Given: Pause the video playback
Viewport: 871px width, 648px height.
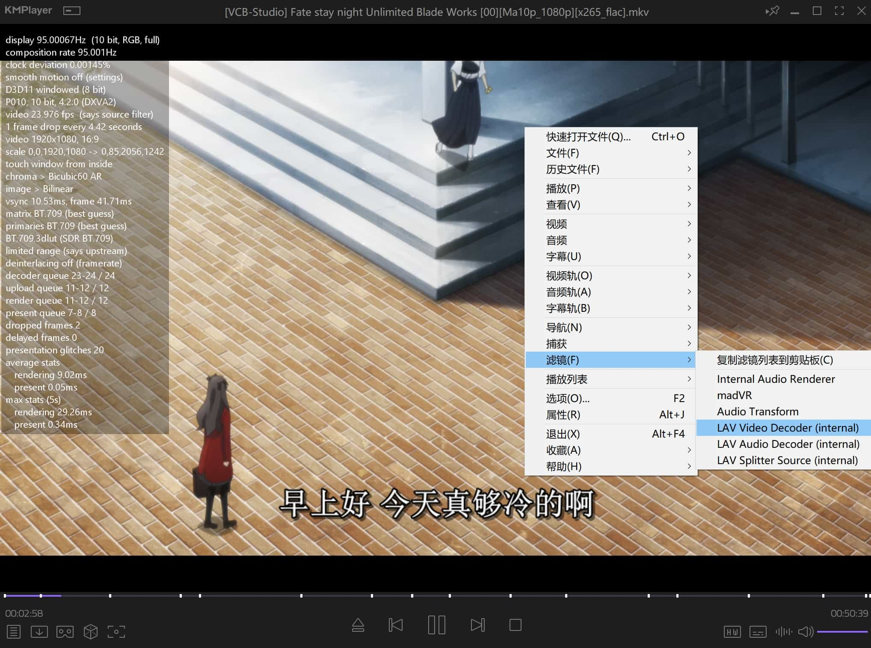Looking at the screenshot, I should (437, 625).
